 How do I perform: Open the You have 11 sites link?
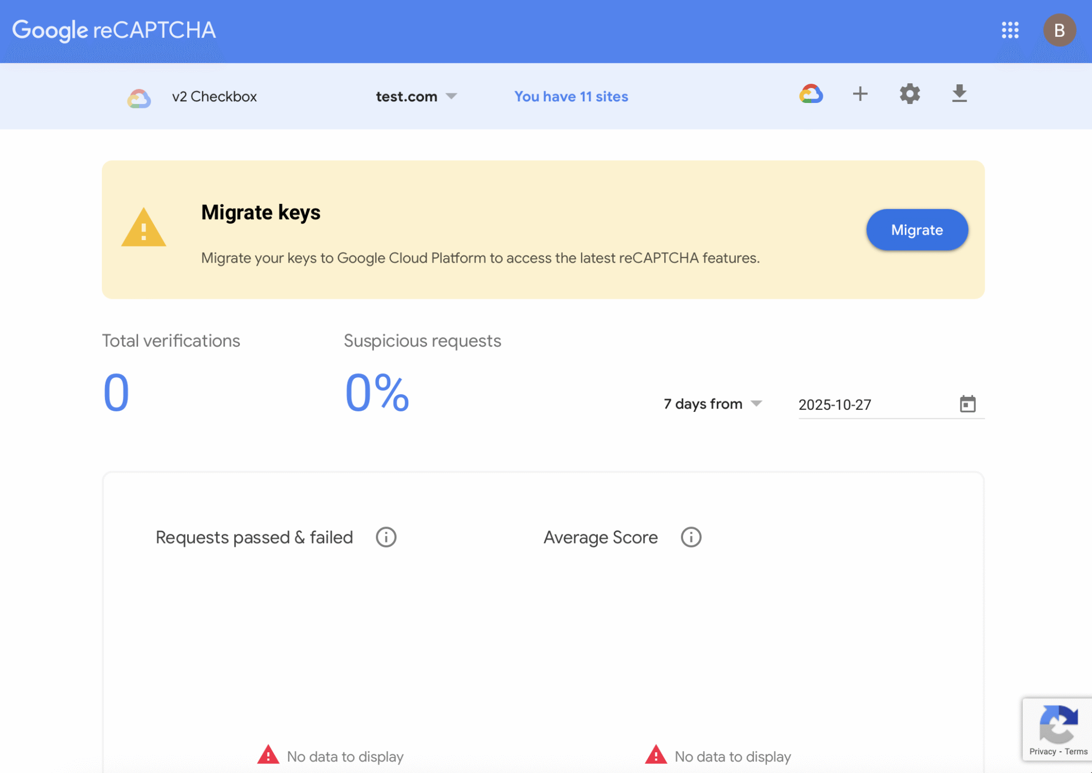click(x=571, y=97)
